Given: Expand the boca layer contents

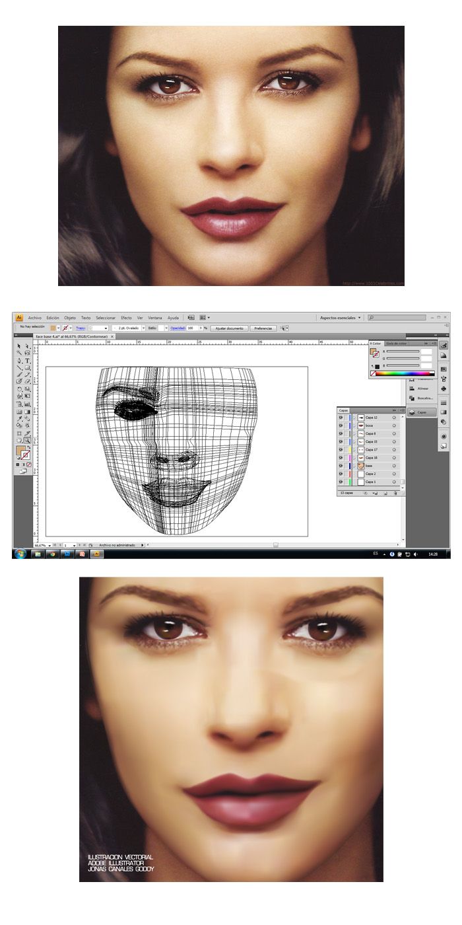Looking at the screenshot, I should point(354,425).
